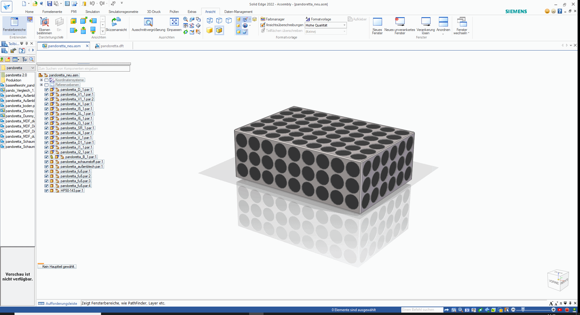Uncheck the pandoretta_D_1.par:1 checkbox
The height and width of the screenshot is (315, 580).
coord(47,90)
